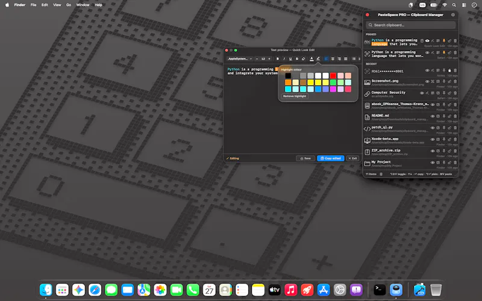Open the Edit menu

coord(45,5)
